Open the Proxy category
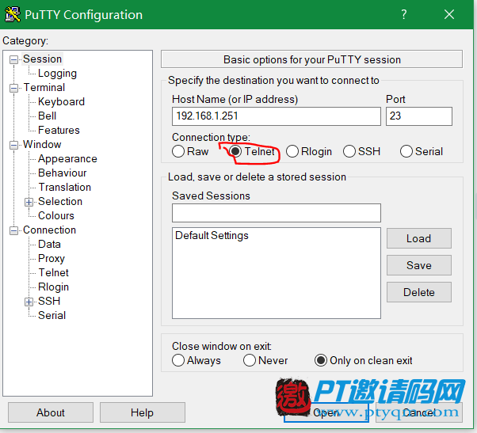This screenshot has width=477, height=433. tap(52, 259)
